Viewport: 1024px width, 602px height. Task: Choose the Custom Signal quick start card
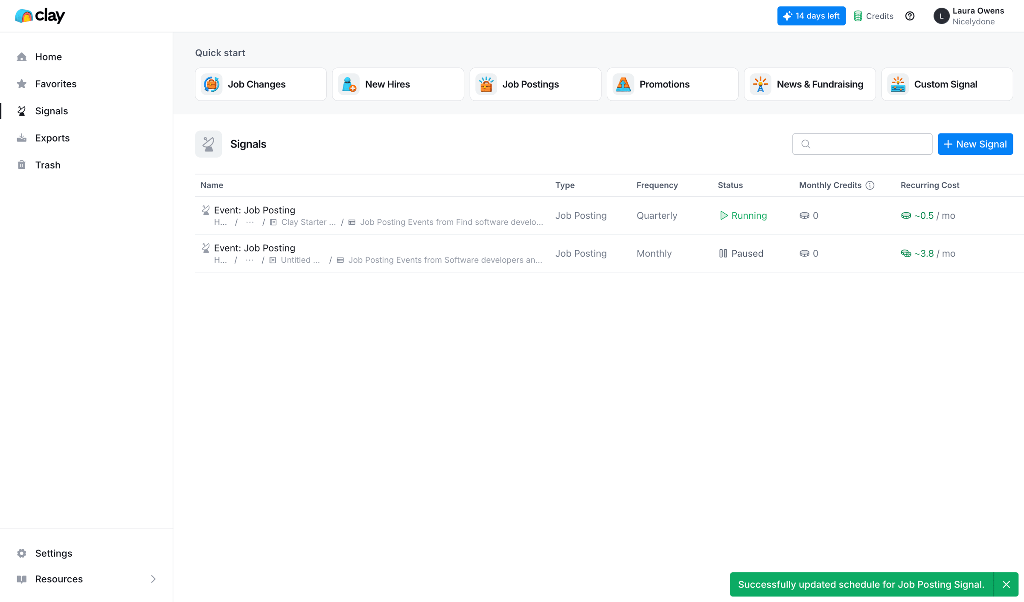(x=947, y=84)
